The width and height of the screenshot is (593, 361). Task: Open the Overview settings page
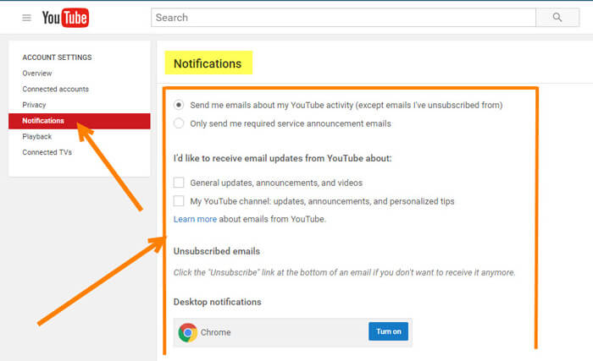click(37, 74)
